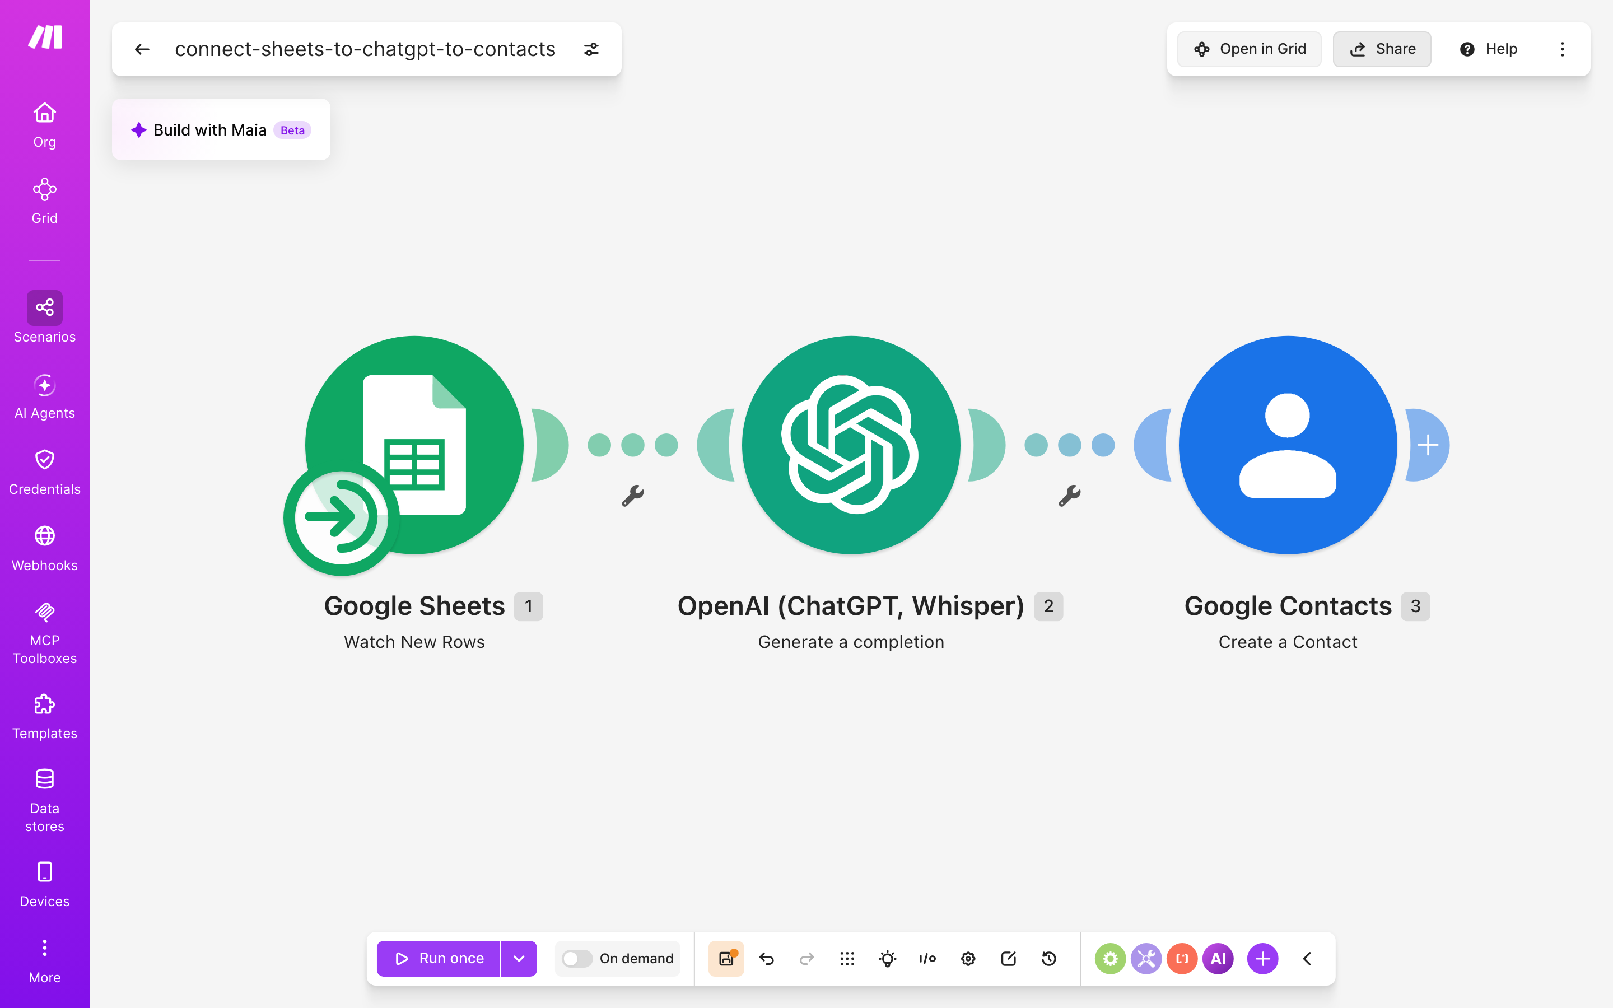Open the history clock icon in toolbar
This screenshot has height=1008, width=1613.
pos(1049,959)
